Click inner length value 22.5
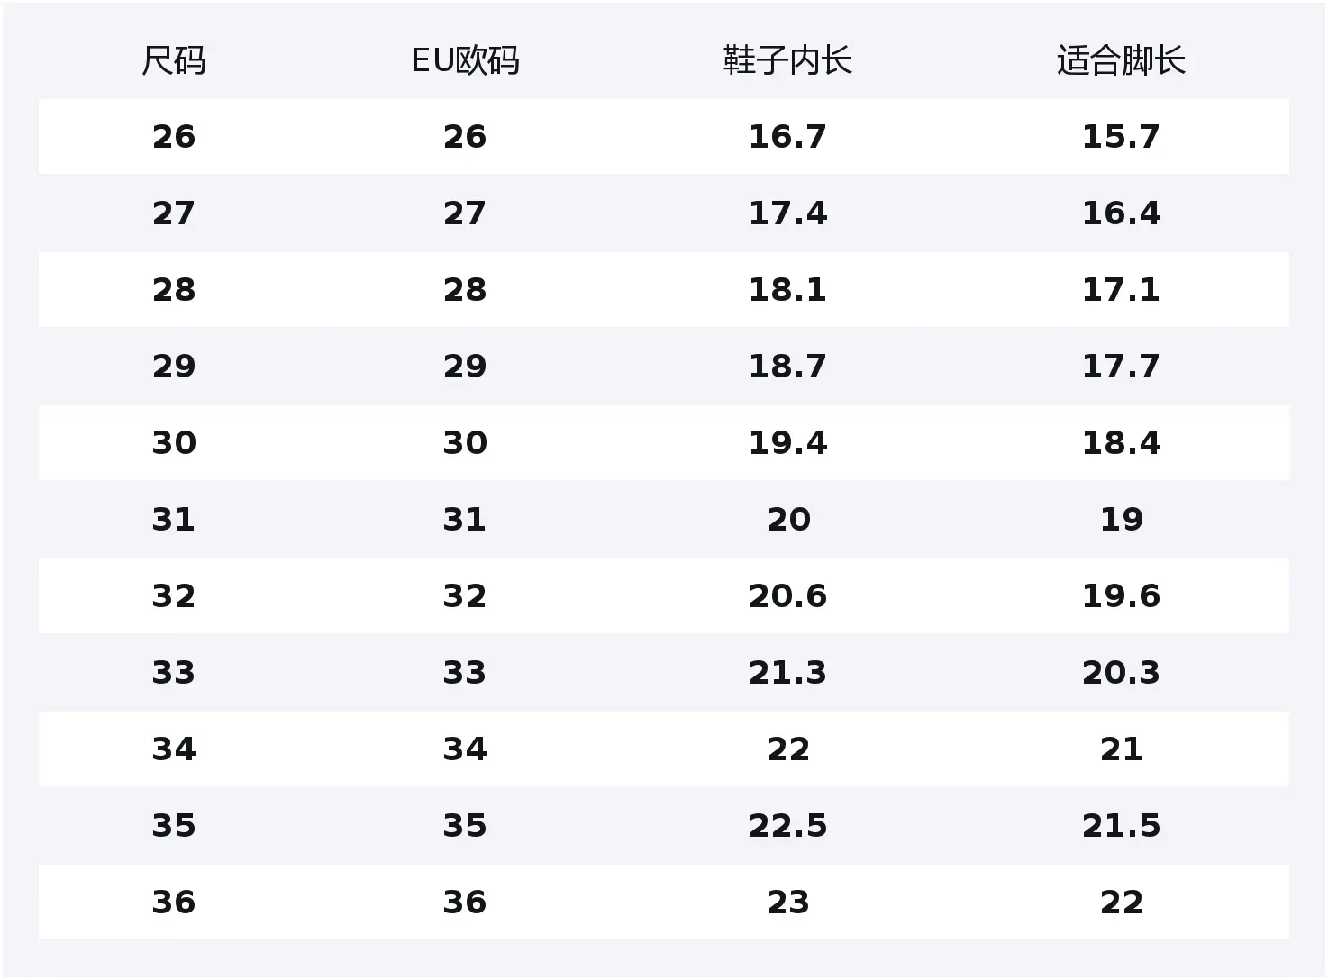 click(787, 826)
